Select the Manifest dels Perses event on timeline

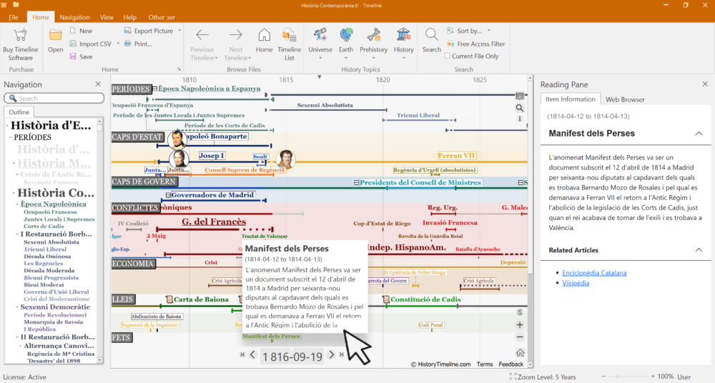pos(271,336)
